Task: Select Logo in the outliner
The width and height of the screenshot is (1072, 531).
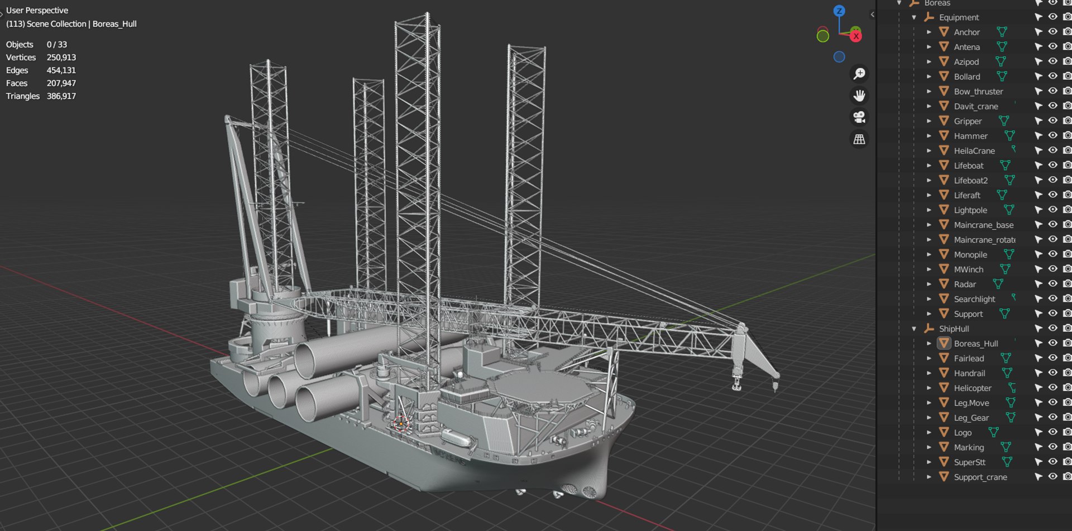Action: click(963, 432)
